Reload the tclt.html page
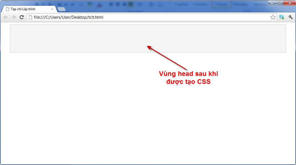 [x=22, y=17]
